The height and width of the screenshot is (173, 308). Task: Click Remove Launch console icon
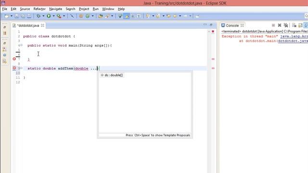coord(280,25)
